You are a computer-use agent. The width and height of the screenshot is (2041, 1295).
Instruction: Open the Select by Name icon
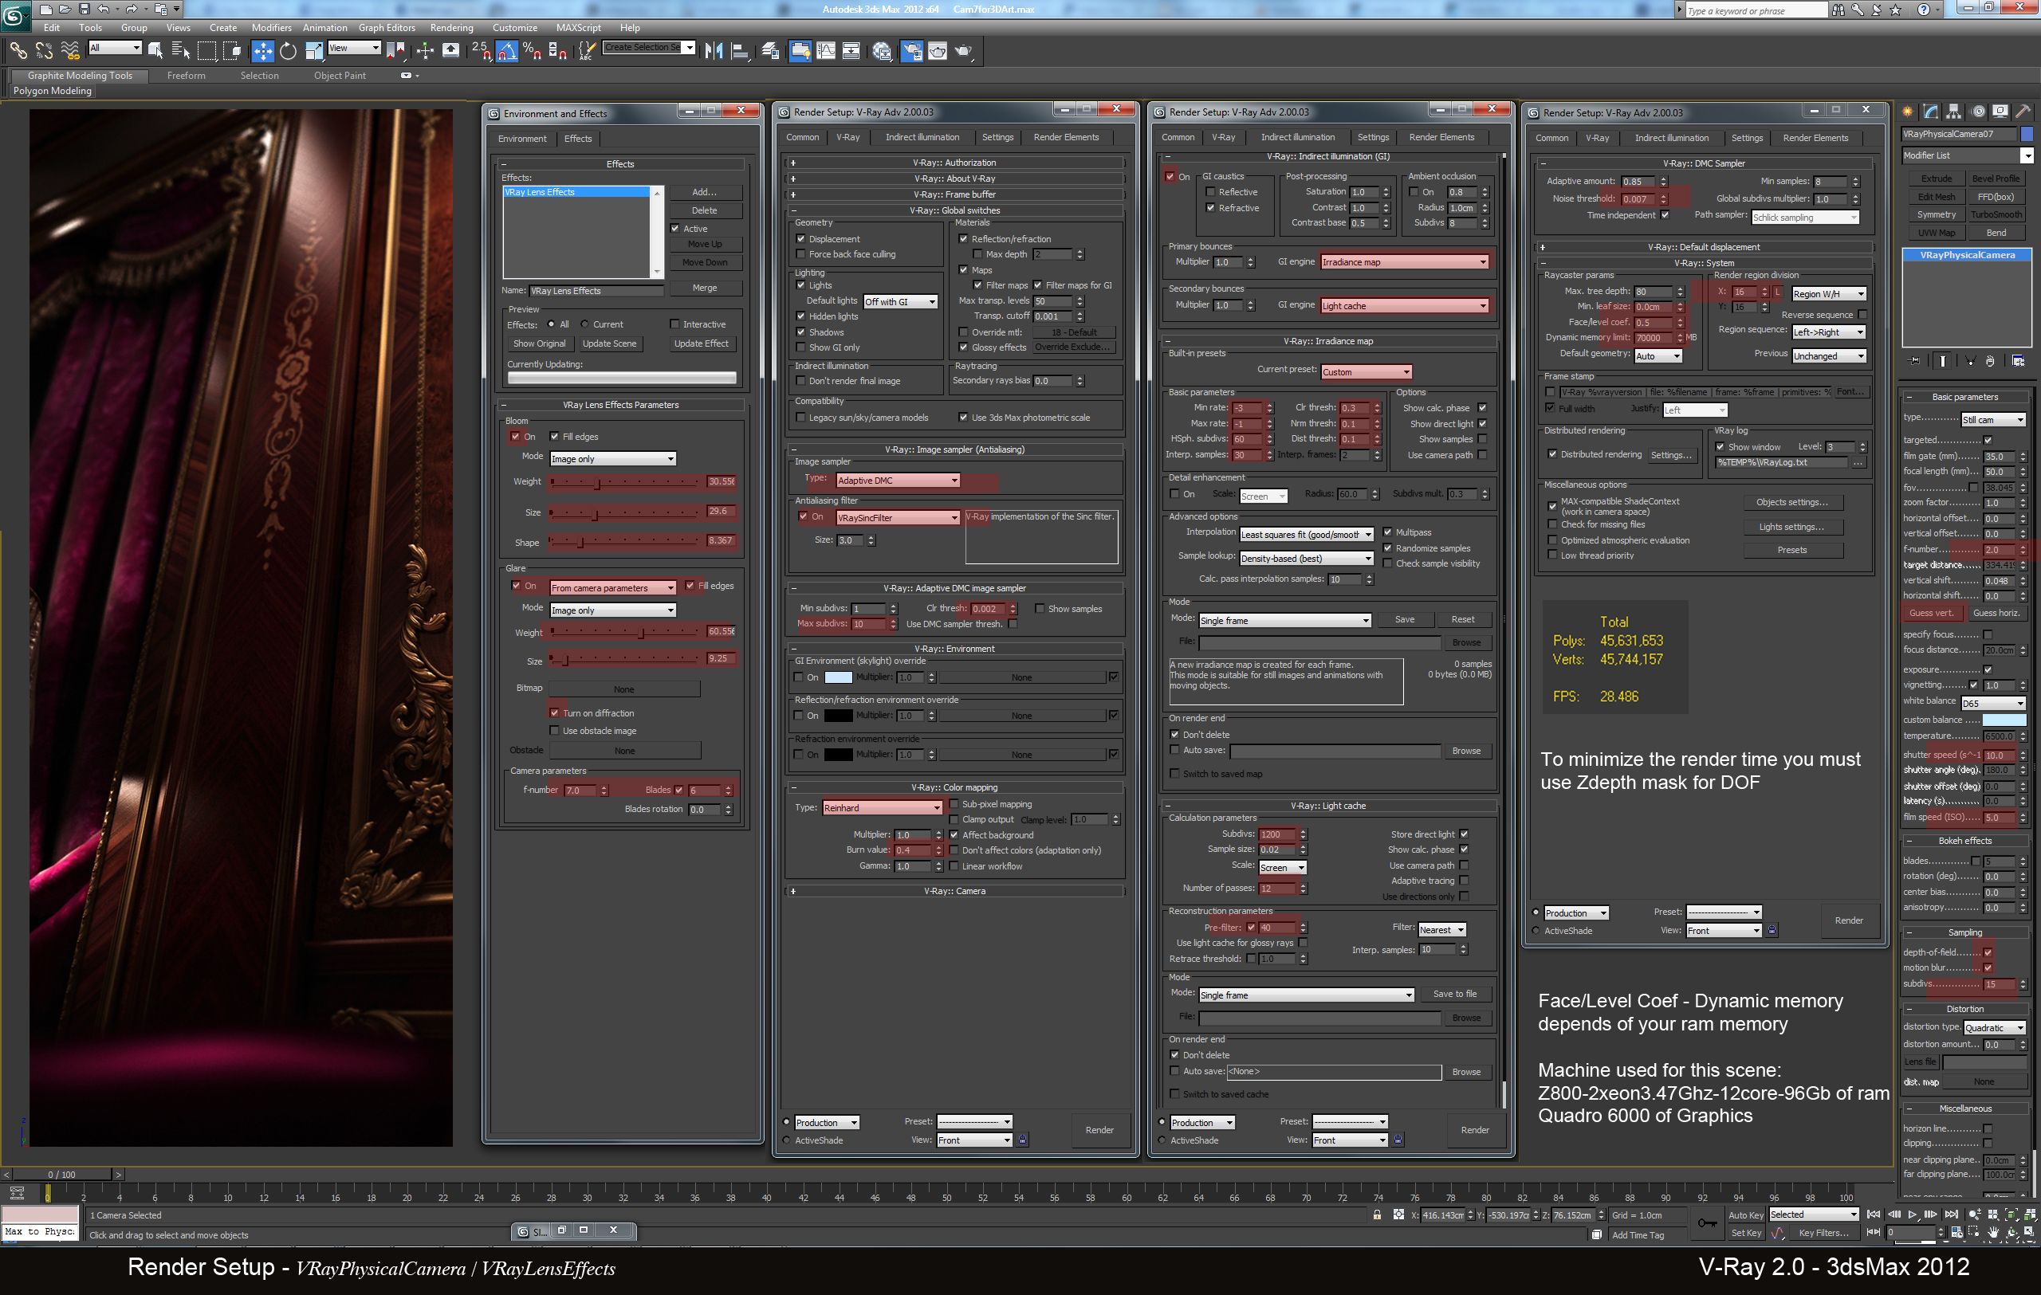pos(180,51)
